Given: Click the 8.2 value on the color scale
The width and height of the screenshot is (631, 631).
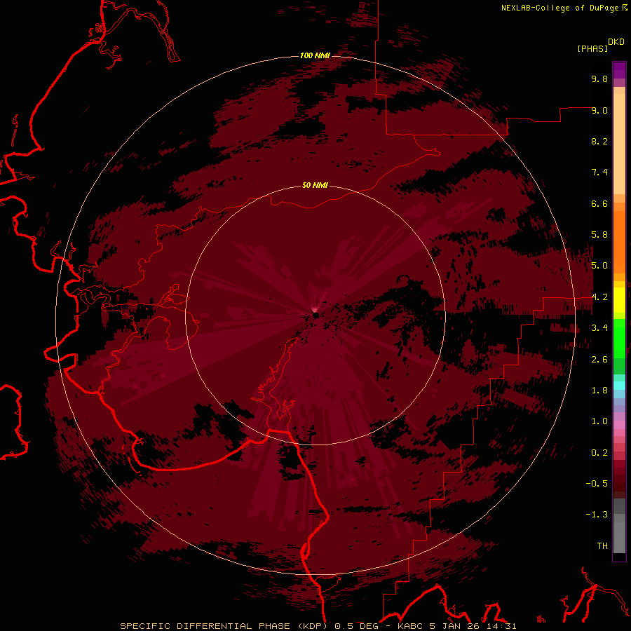Looking at the screenshot, I should [599, 141].
